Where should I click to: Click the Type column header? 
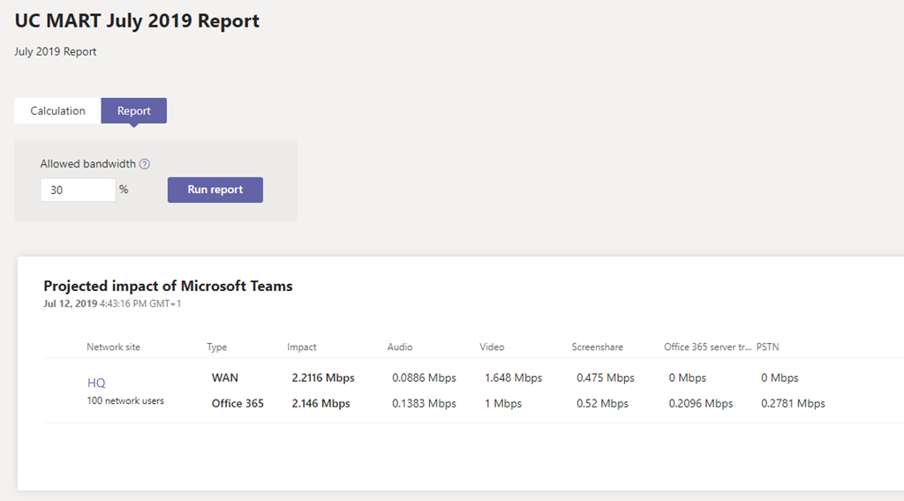point(217,348)
